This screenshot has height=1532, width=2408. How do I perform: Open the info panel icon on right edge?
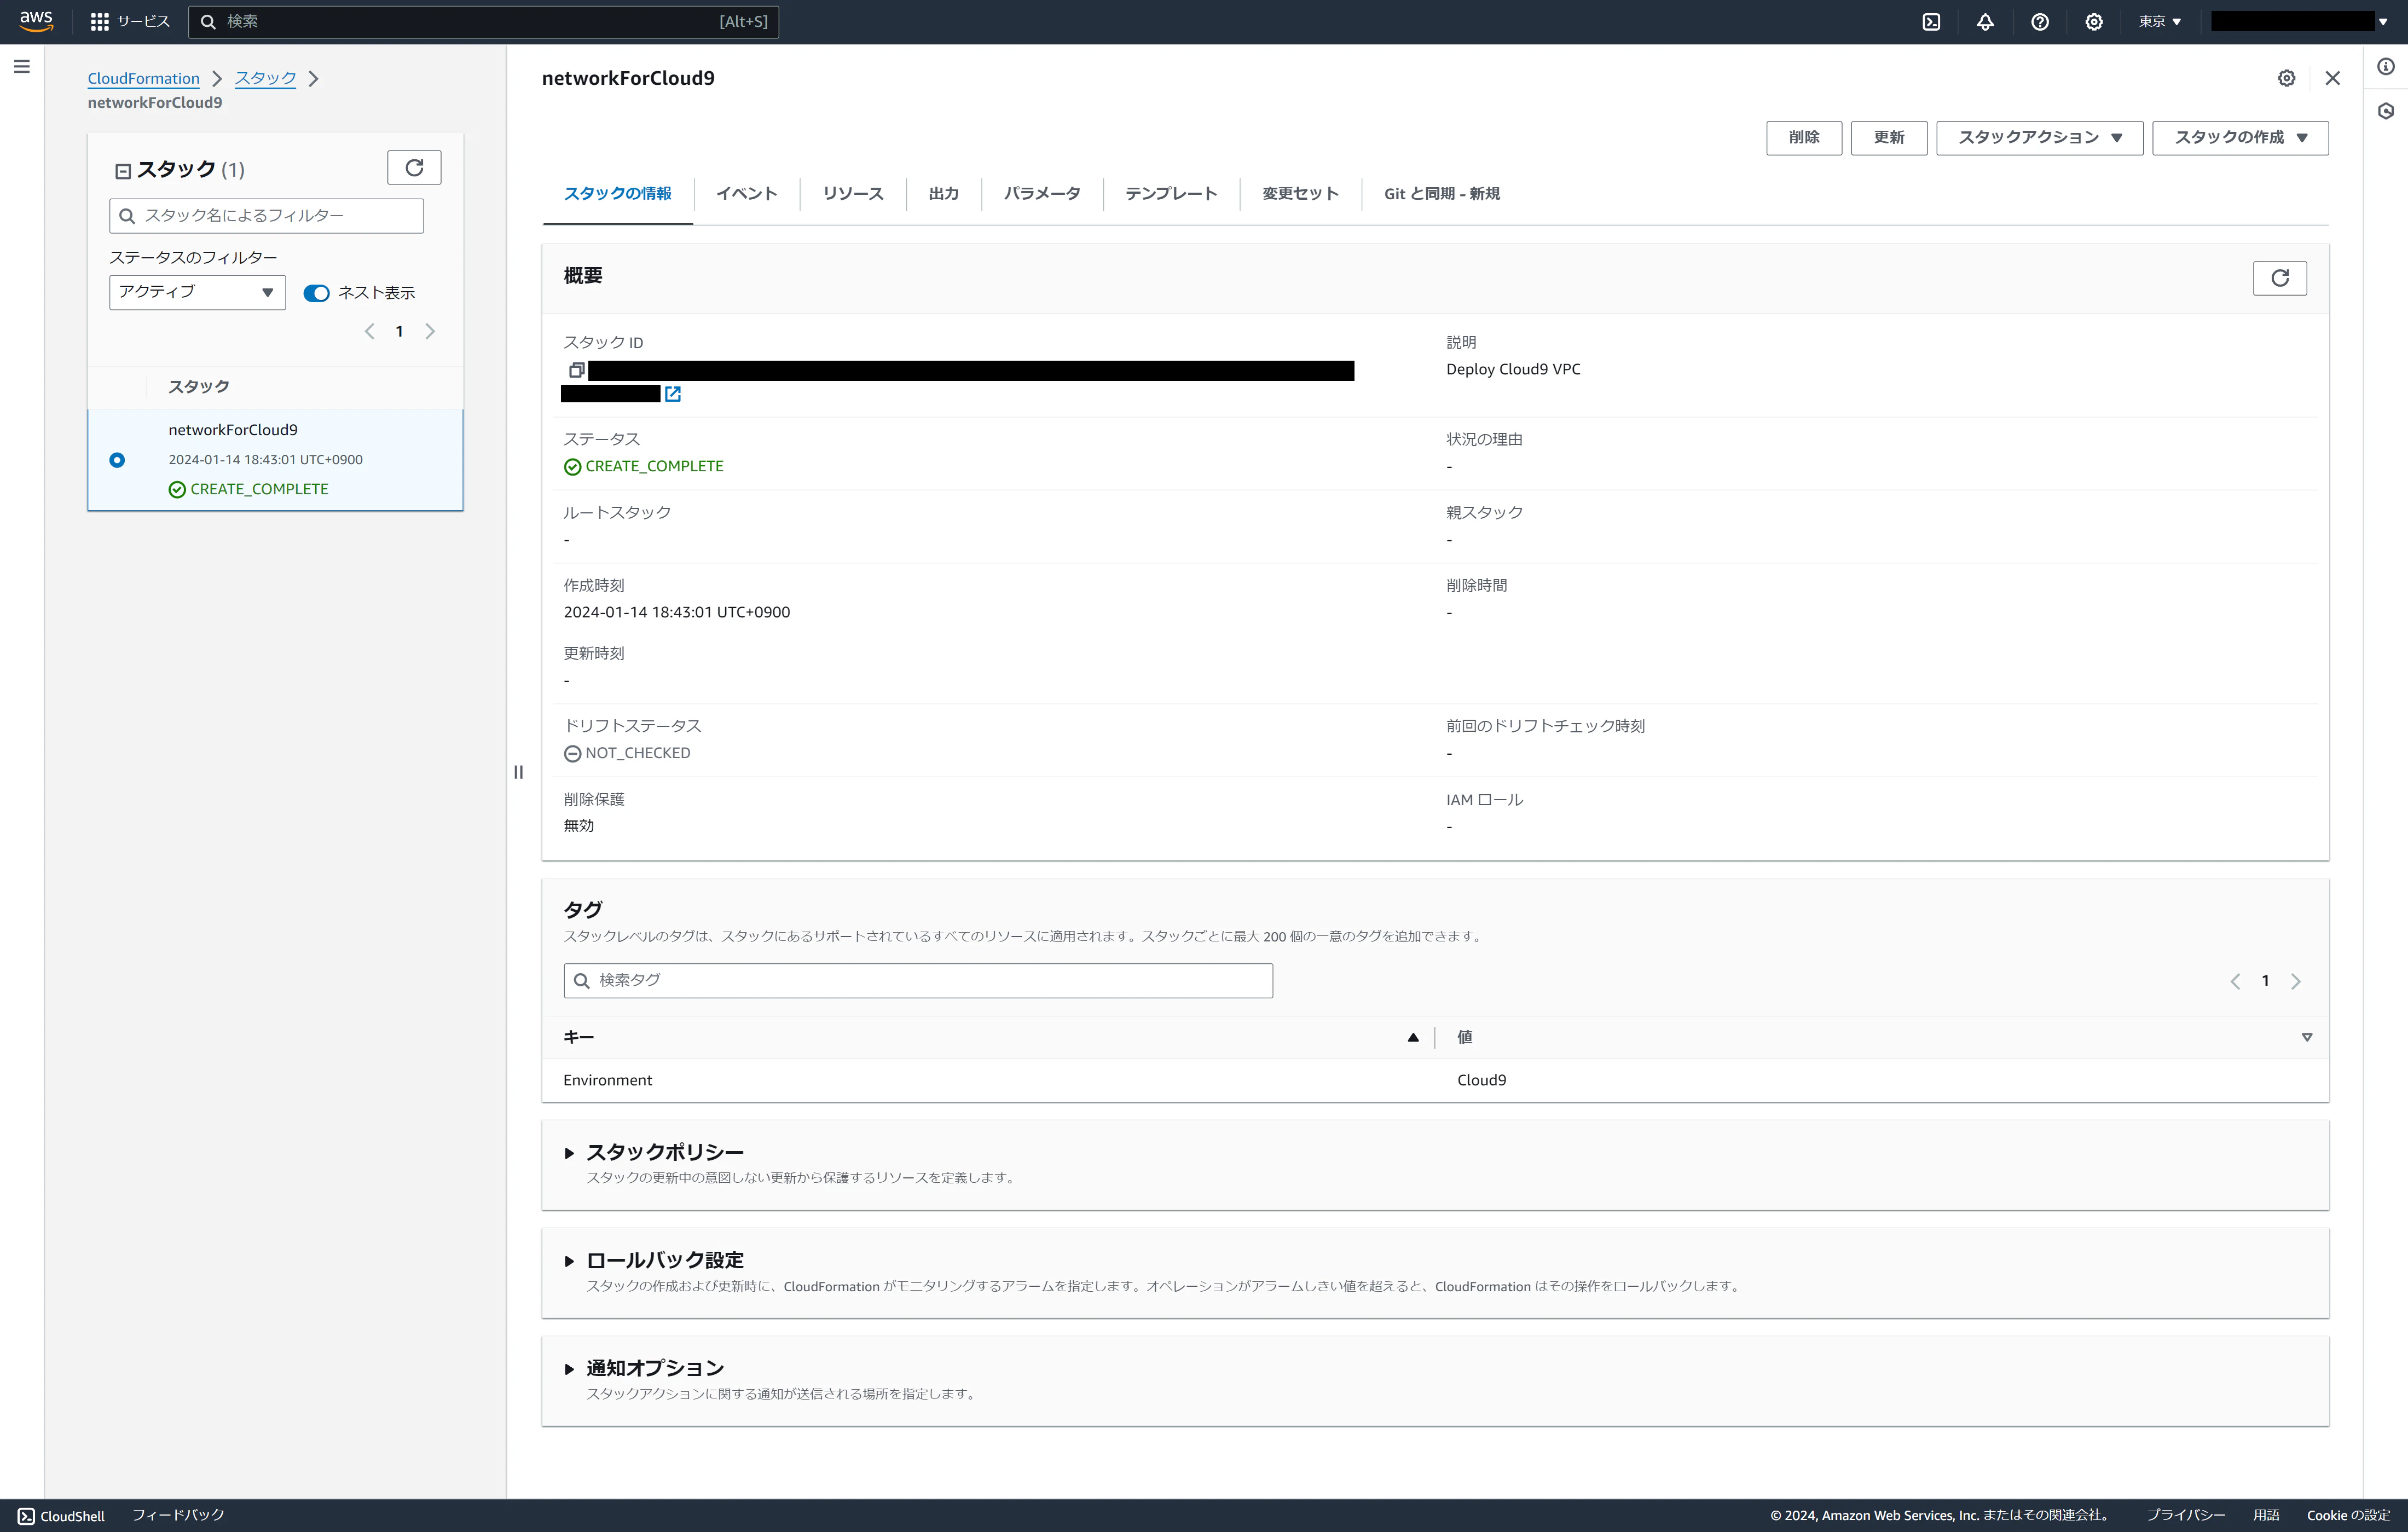point(2386,67)
